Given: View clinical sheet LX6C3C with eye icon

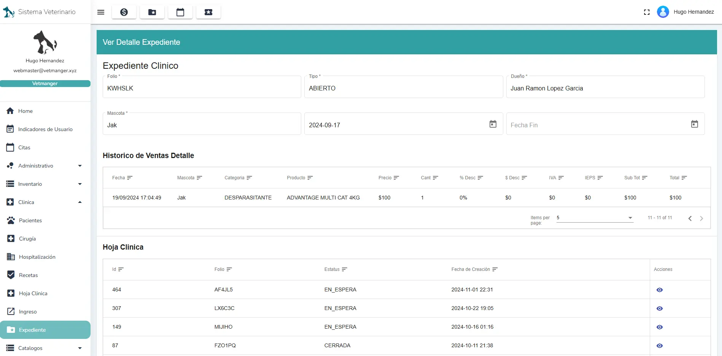Looking at the screenshot, I should click(660, 309).
